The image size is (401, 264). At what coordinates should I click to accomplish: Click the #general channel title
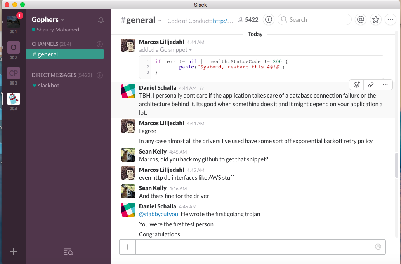click(138, 20)
